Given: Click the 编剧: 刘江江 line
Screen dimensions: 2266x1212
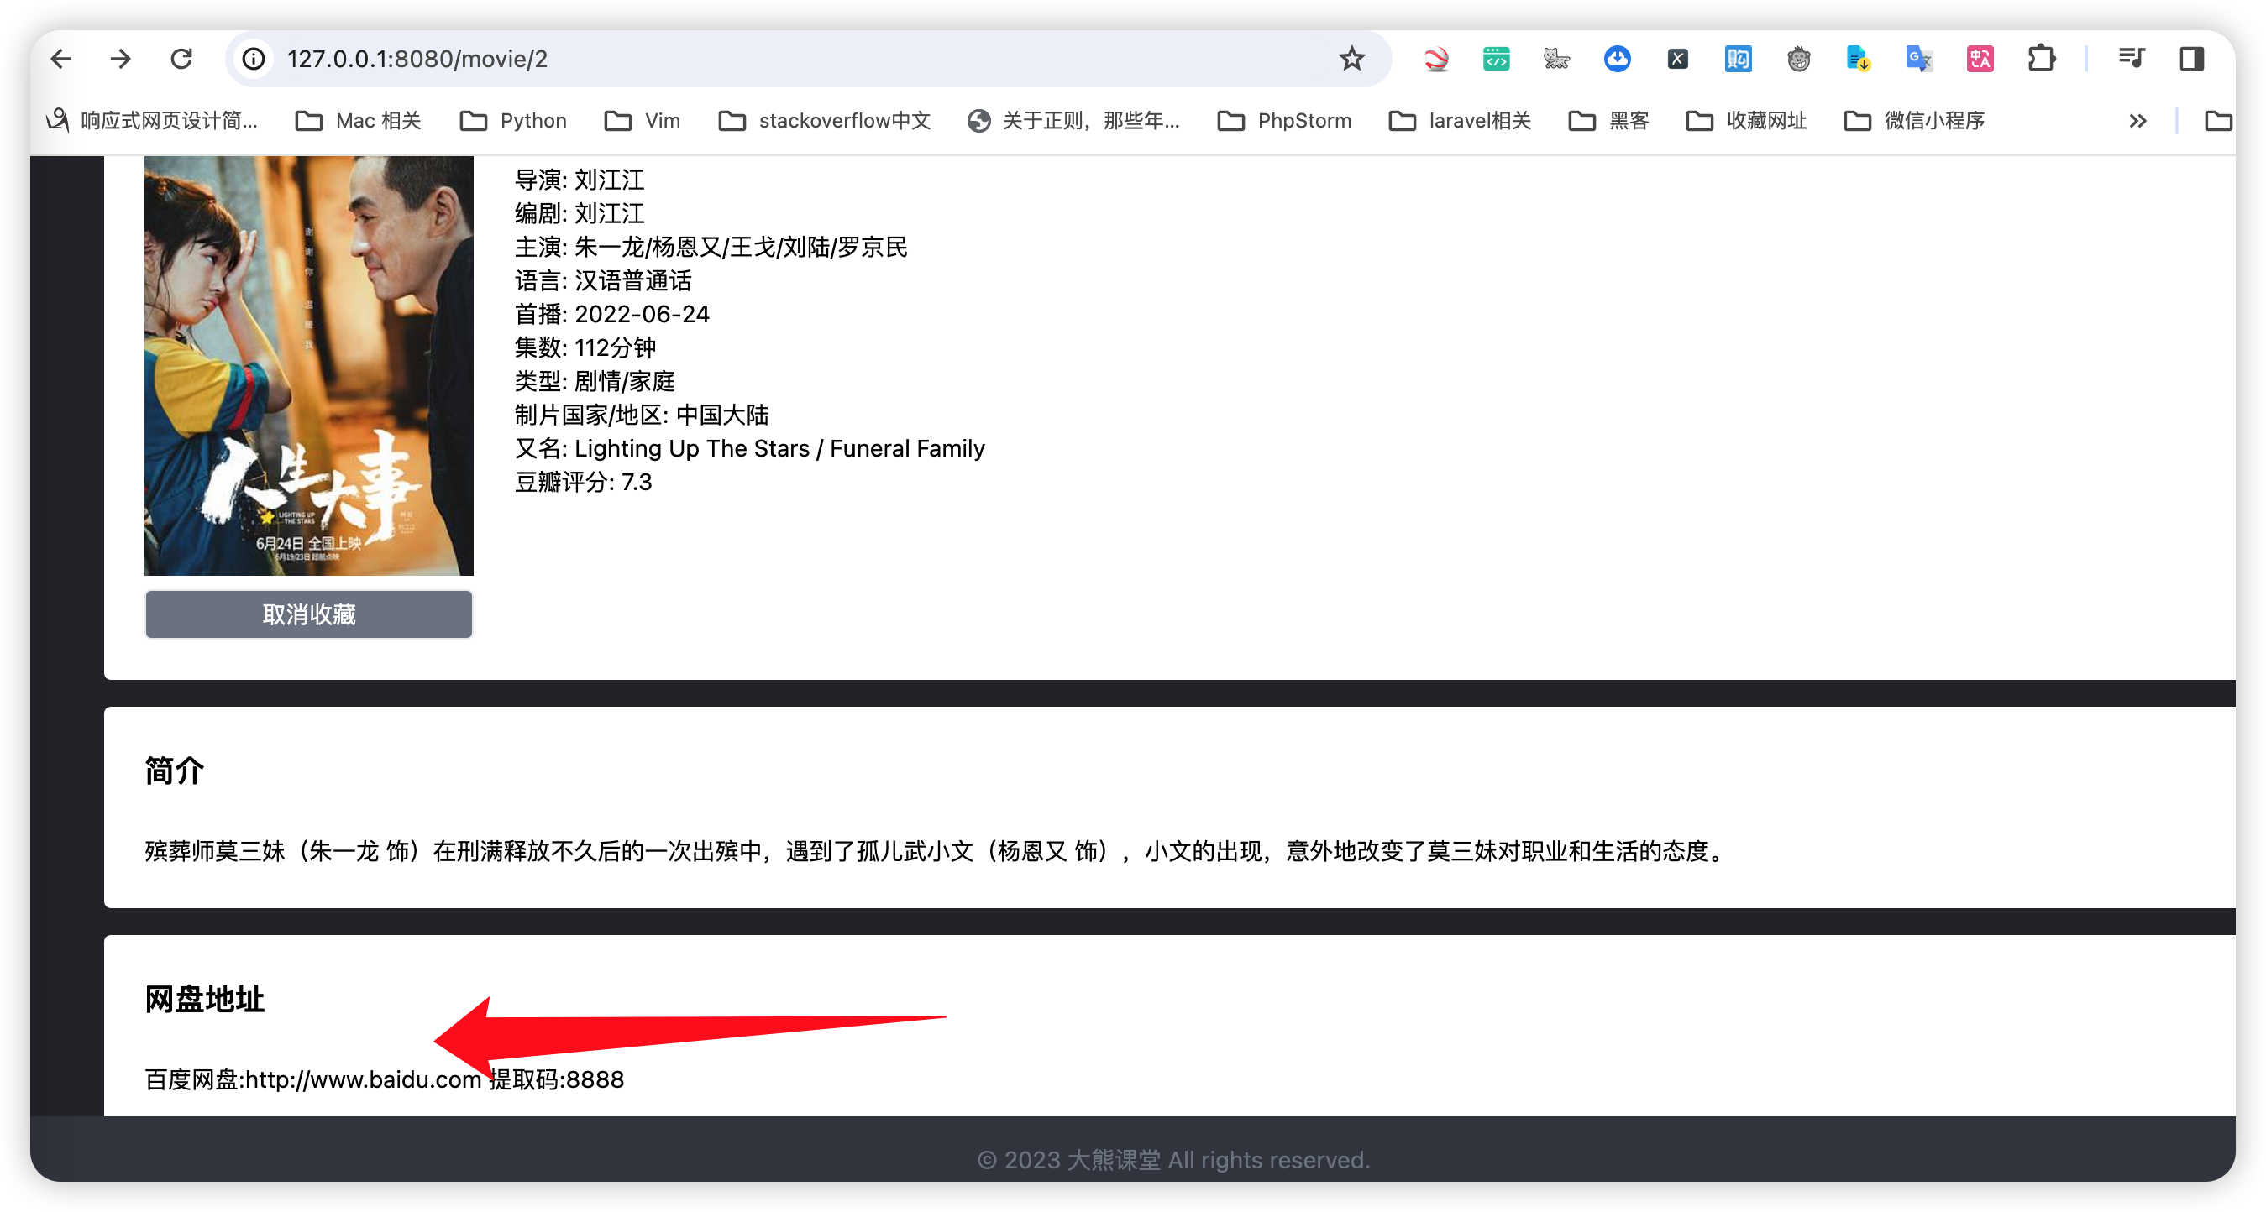Looking at the screenshot, I should click(580, 213).
